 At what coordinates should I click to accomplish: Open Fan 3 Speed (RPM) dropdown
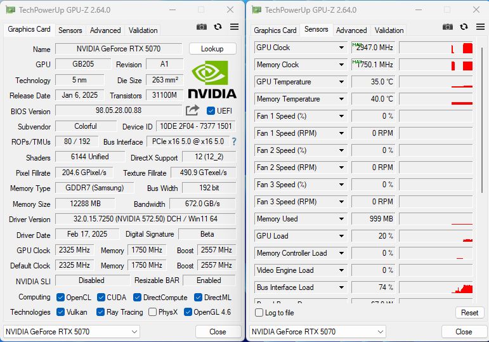[x=341, y=202]
